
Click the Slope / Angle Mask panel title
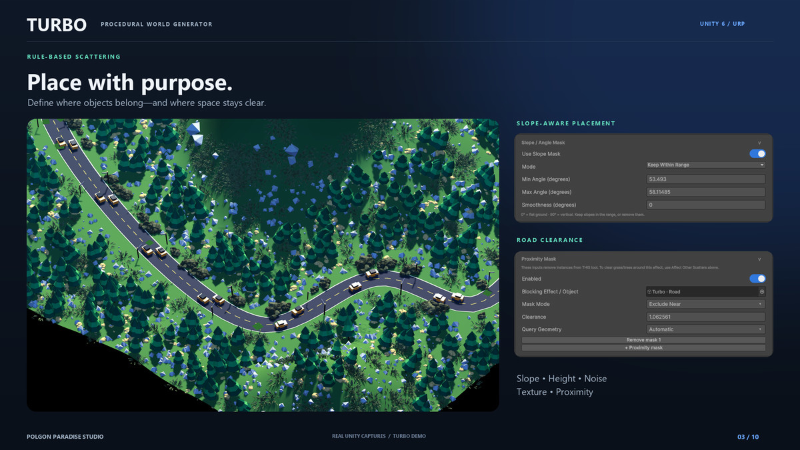pos(543,143)
